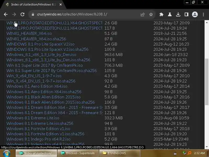
Task: Click the 2018-Jul-21 21:56 date
Action: [170, 33]
